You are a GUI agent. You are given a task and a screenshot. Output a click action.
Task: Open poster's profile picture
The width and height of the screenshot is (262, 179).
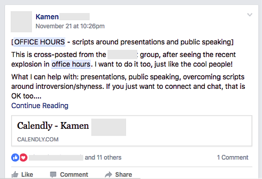(22, 22)
